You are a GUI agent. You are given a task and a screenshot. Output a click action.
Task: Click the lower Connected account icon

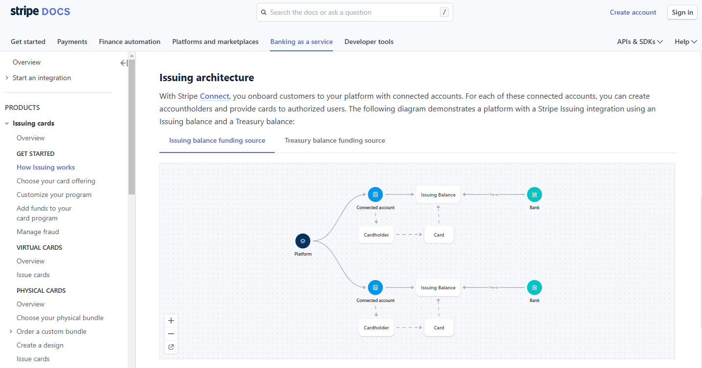pyautogui.click(x=375, y=287)
